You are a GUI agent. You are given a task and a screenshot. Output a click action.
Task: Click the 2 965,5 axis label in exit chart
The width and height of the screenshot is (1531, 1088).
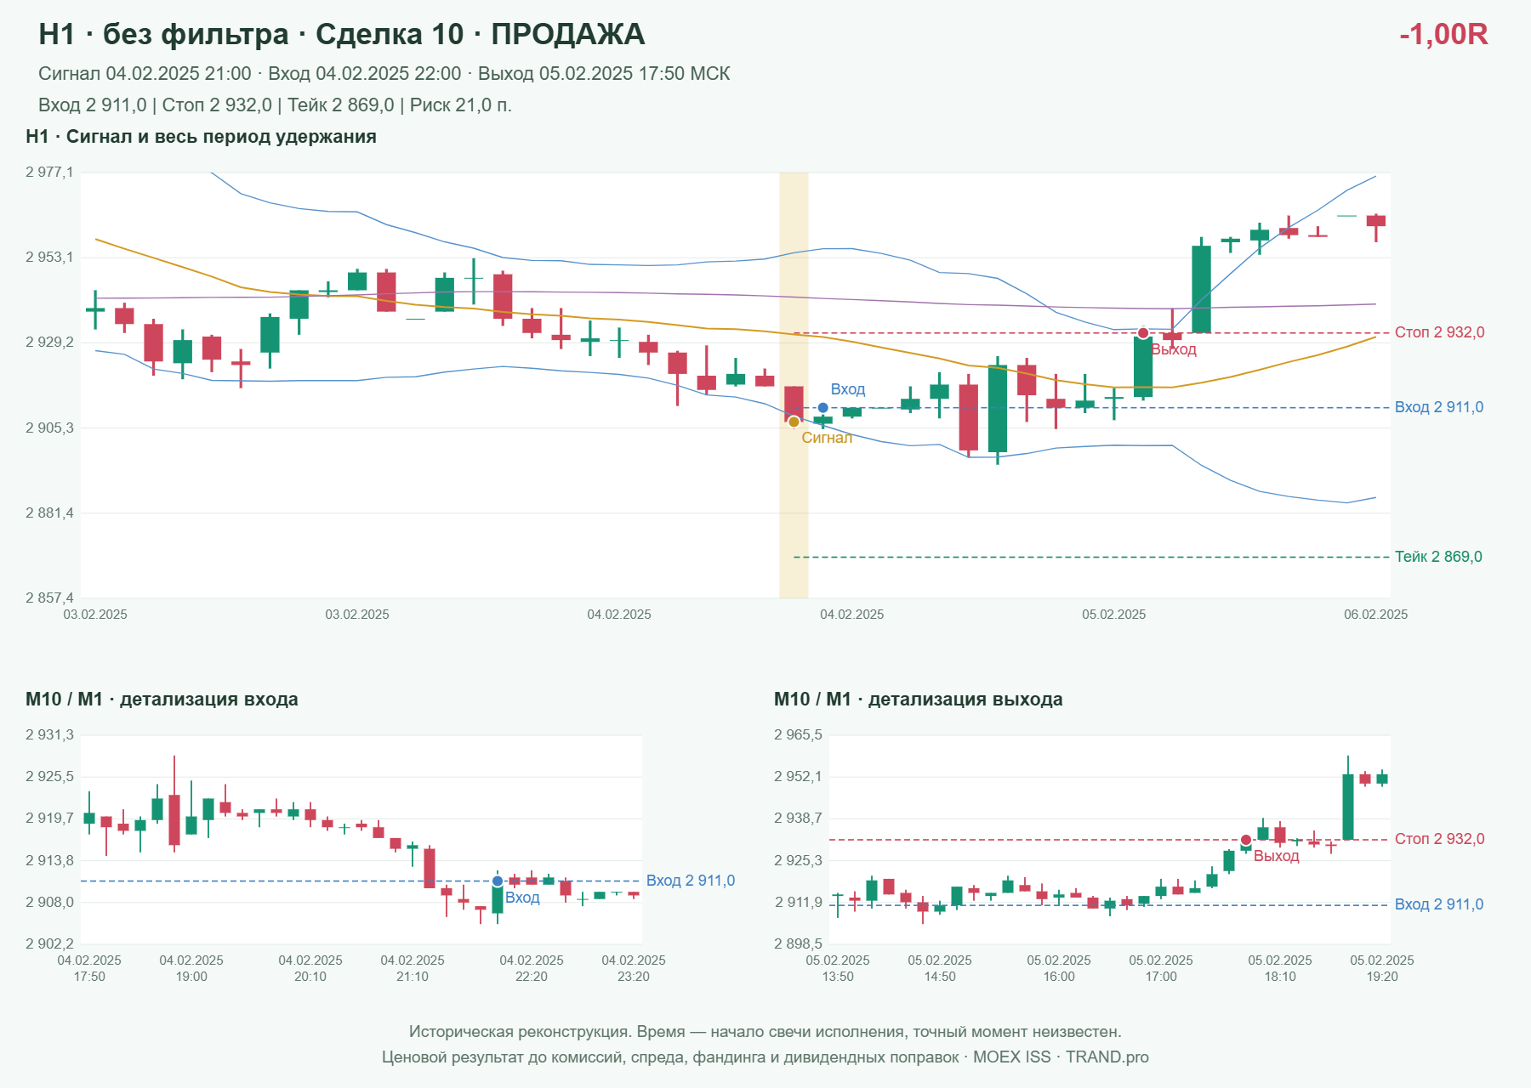[x=798, y=735]
